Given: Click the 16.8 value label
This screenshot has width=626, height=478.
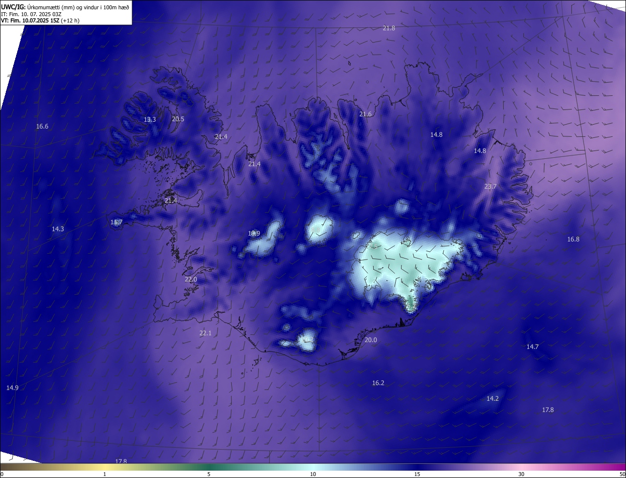Looking at the screenshot, I should point(573,239).
